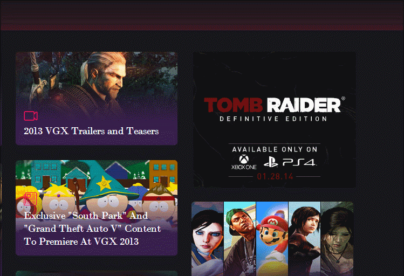Image resolution: width=404 pixels, height=276 pixels.
Task: Click the PlayStation PS4 logo in ad
Action: click(x=290, y=162)
